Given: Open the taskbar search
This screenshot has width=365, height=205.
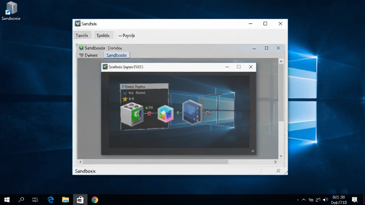Looking at the screenshot, I should coord(21,200).
